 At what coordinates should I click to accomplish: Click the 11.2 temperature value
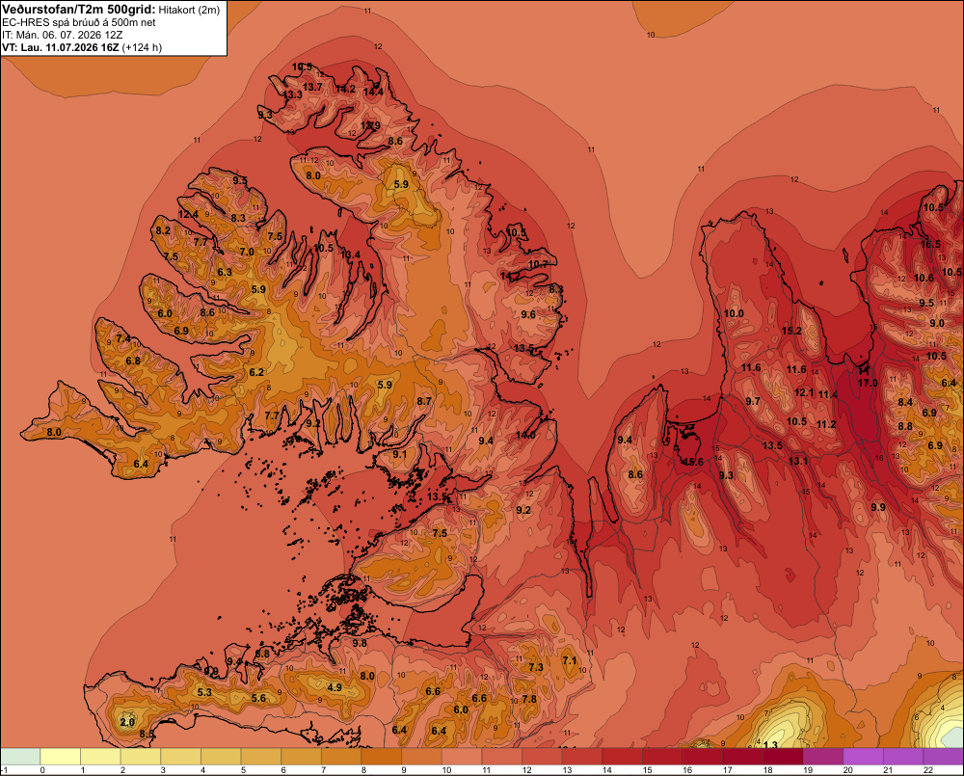click(x=826, y=424)
